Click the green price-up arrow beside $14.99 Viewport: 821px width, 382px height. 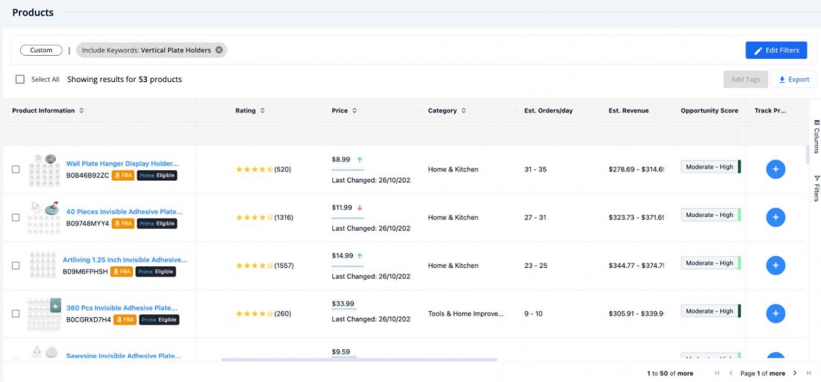click(x=360, y=256)
